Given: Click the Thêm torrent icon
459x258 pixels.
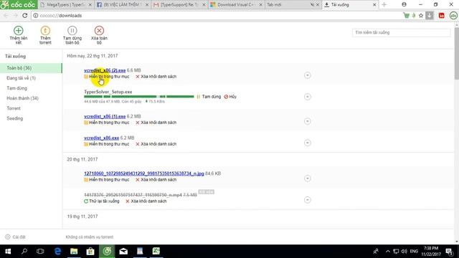Looking at the screenshot, I should (x=45, y=30).
